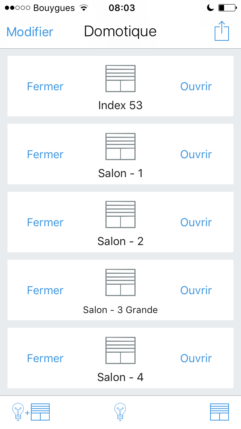Close the Salon - 4 shutter
This screenshot has width=241, height=429.
tap(45, 358)
